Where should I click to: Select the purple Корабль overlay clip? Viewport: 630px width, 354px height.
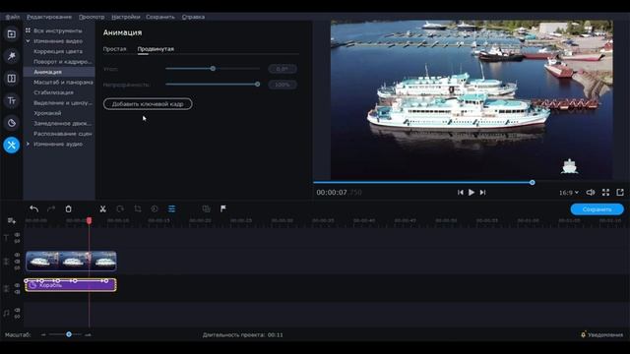(x=71, y=285)
